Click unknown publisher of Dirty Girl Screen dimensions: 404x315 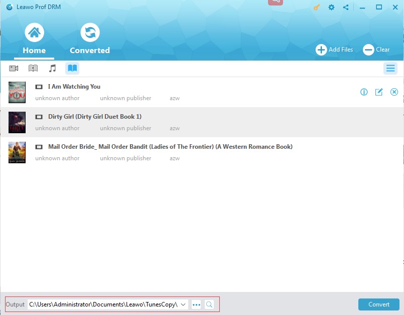(125, 128)
